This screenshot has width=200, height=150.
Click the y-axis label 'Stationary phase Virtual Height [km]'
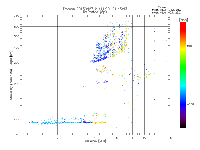pos(11,75)
